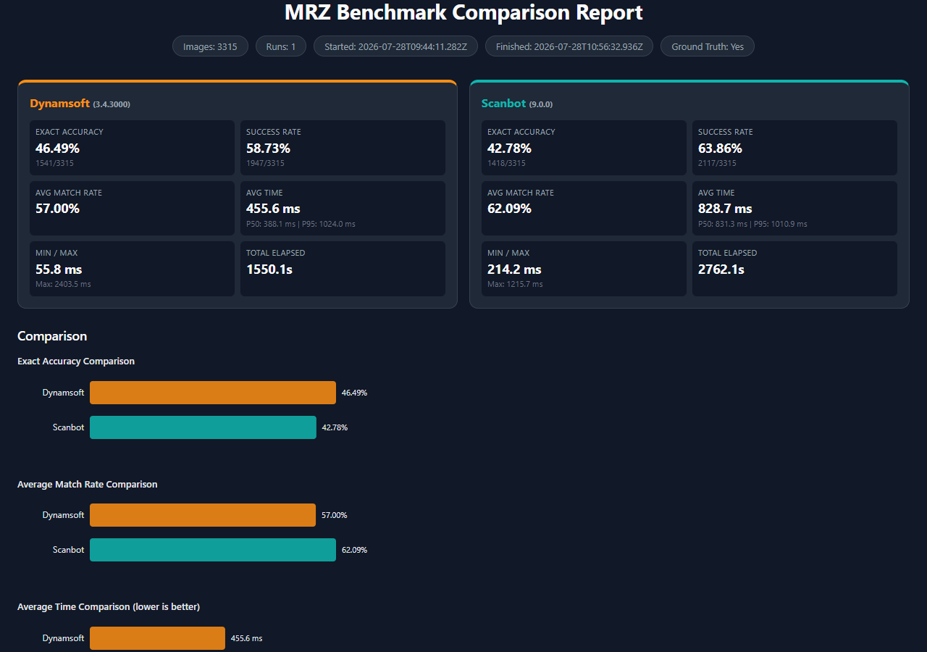Click Dynamsoft avg match rate 57.00% value
This screenshot has height=652, width=927.
pyautogui.click(x=57, y=209)
